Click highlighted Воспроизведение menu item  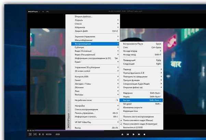click(95, 44)
